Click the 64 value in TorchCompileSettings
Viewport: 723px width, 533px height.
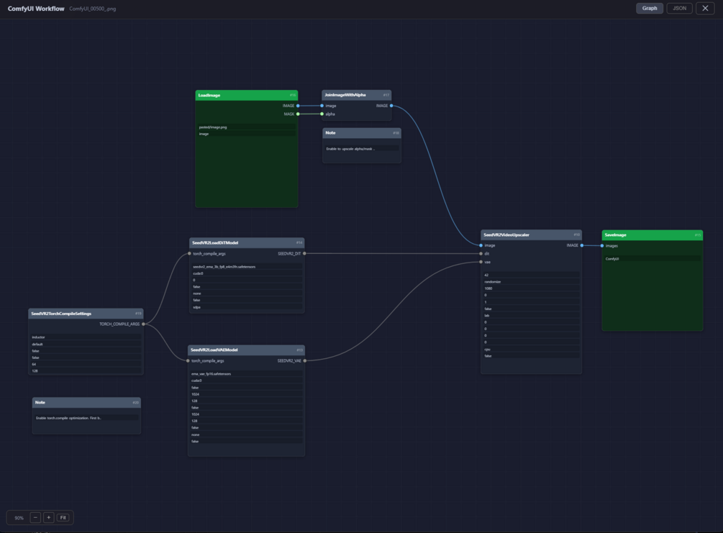[x=86, y=364]
